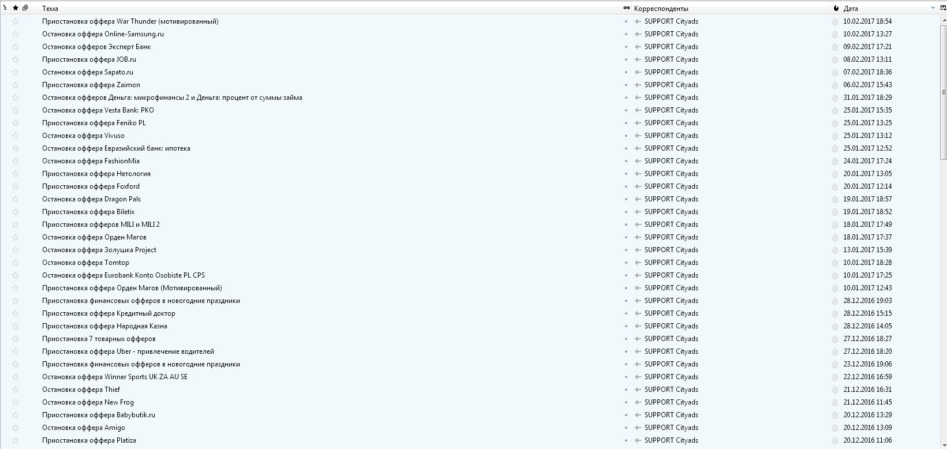Click the date 31.01.2017 18:29
Image resolution: width=947 pixels, height=449 pixels.
pos(867,98)
